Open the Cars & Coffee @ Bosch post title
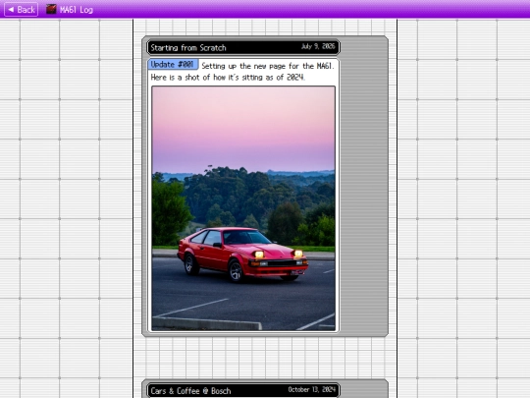530x398 pixels. point(190,391)
